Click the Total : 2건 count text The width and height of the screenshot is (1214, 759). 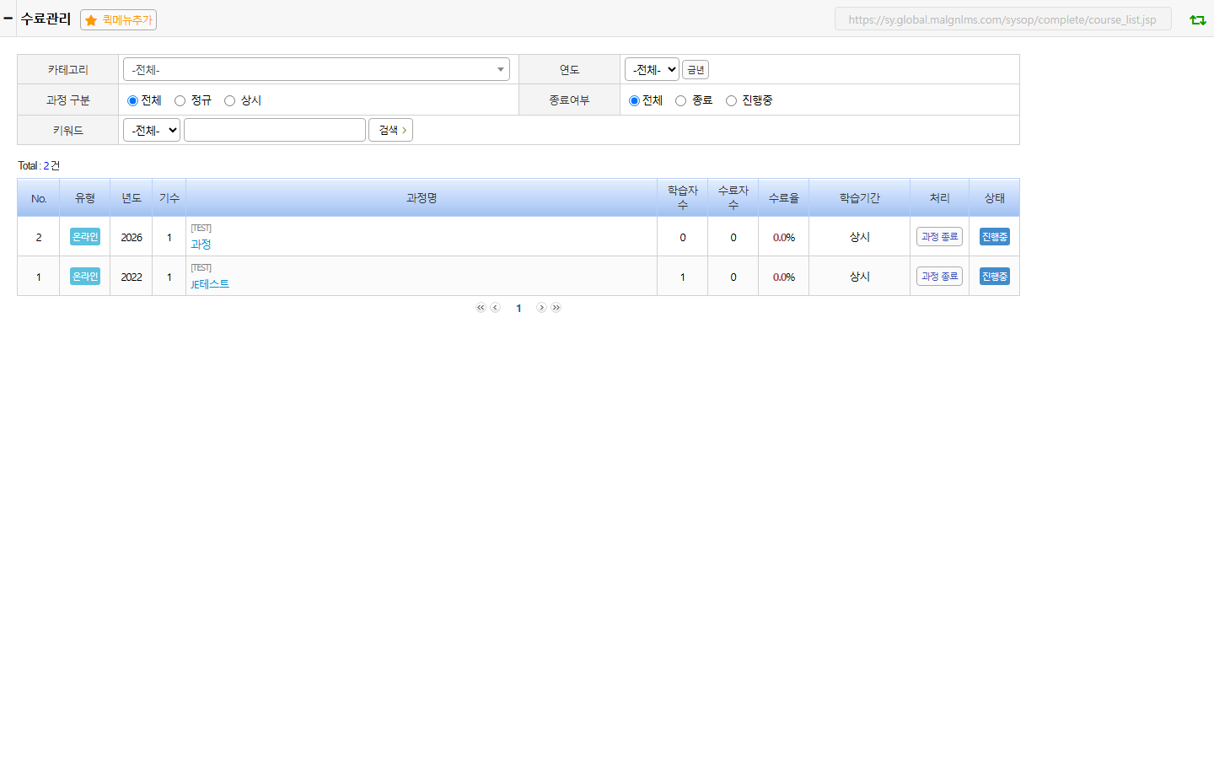(39, 165)
